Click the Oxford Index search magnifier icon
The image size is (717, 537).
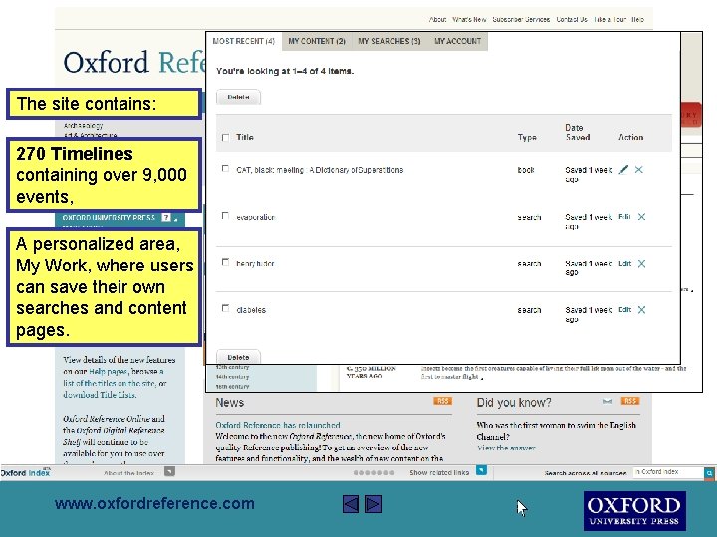tap(709, 473)
